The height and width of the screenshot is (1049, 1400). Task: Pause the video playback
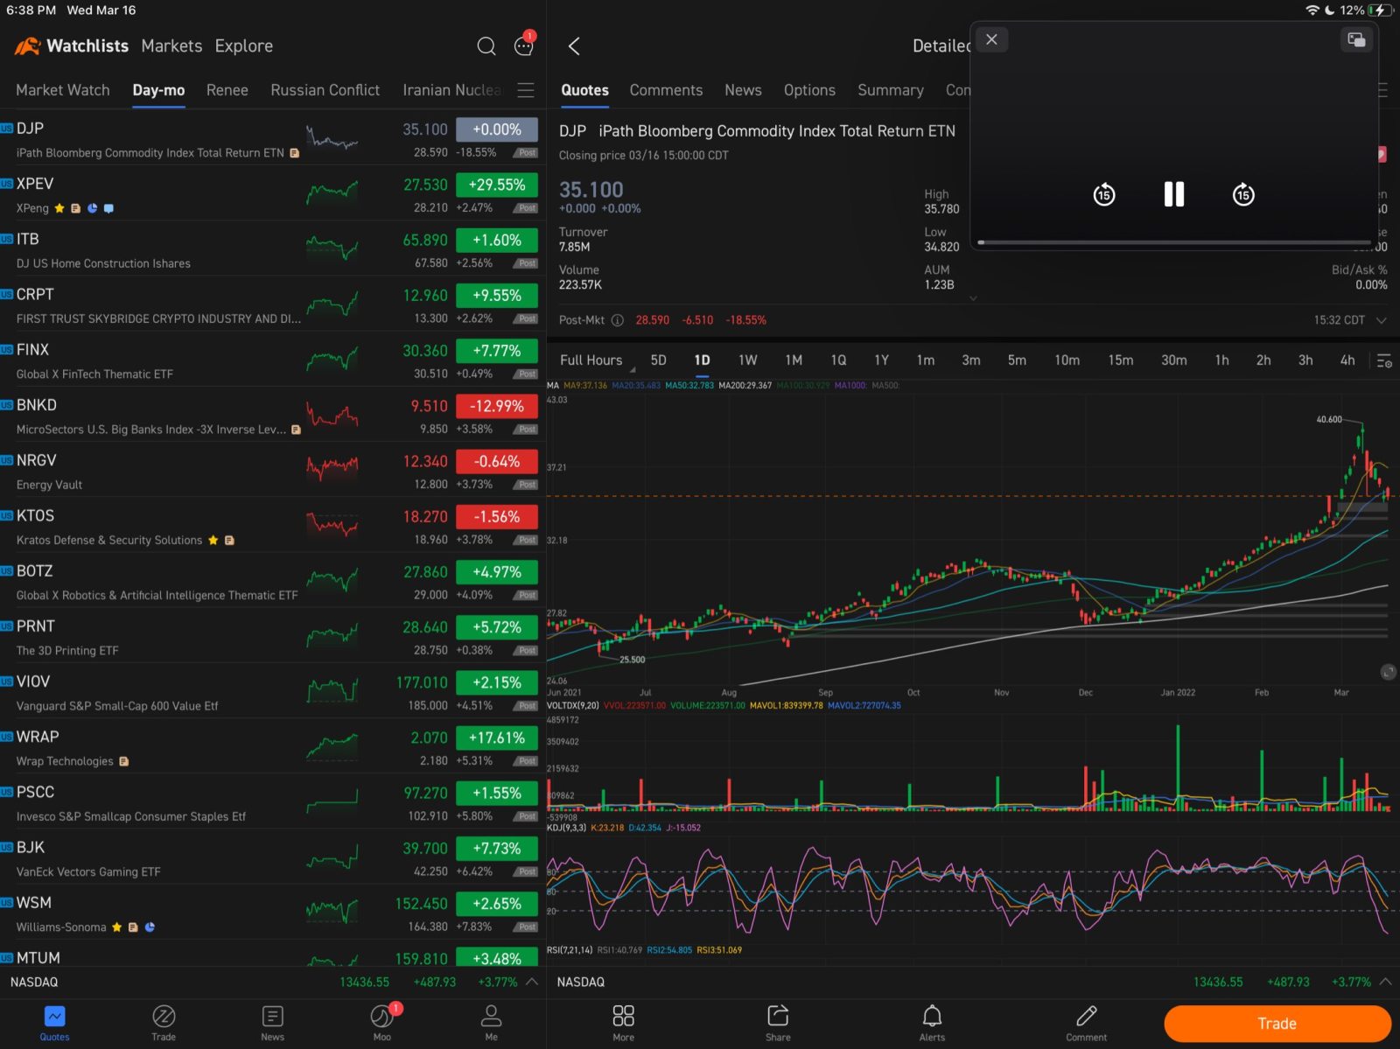(x=1174, y=194)
